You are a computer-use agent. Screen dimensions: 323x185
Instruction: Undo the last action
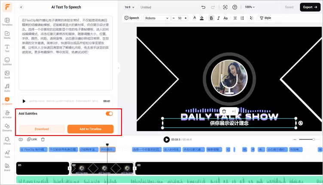coord(203,7)
